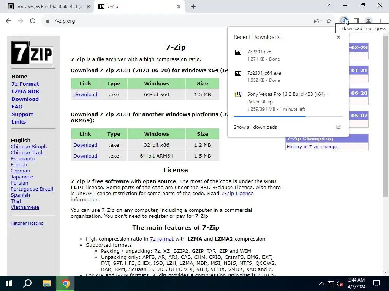Switch language to Chinese Simpl.
The width and height of the screenshot is (389, 291).
pyautogui.click(x=29, y=147)
